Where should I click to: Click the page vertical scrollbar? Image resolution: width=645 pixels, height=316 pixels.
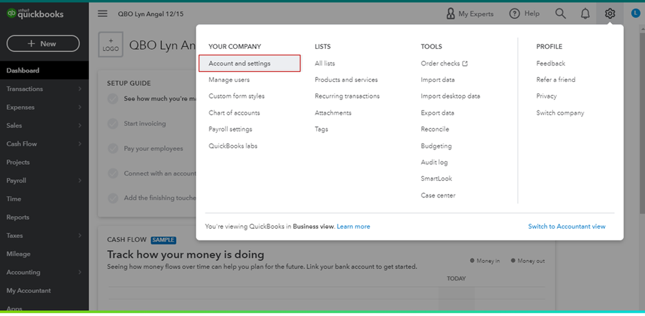pyautogui.click(x=642, y=123)
